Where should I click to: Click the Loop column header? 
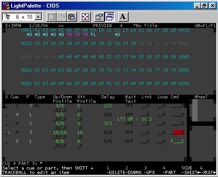point(162,97)
